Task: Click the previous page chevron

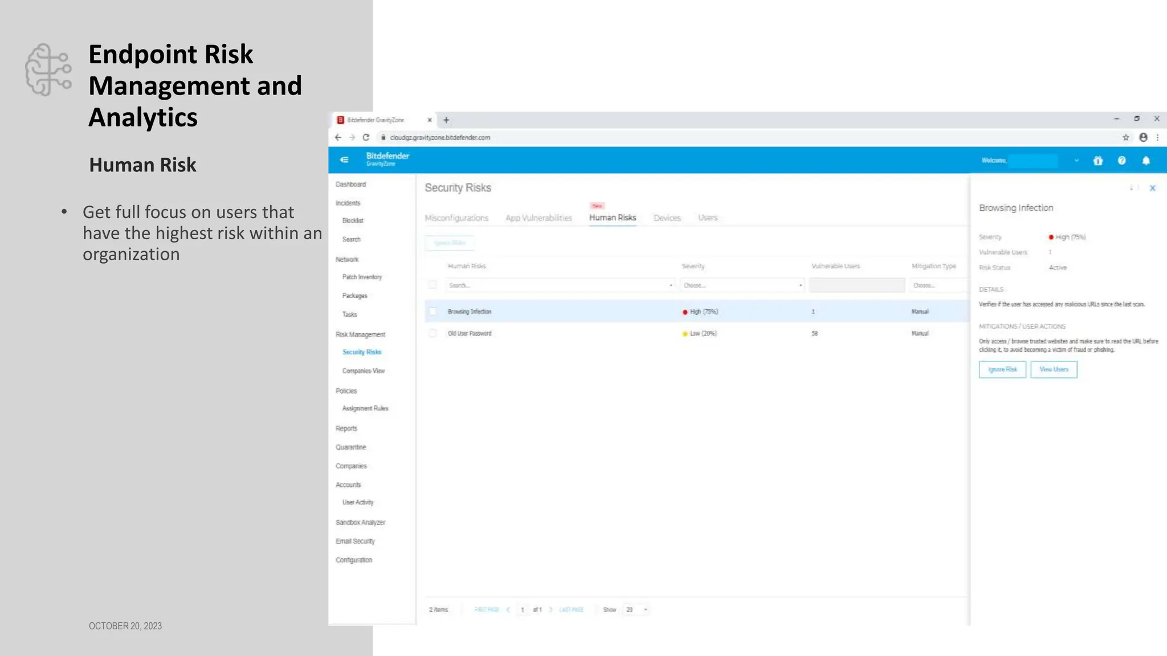Action: click(x=508, y=610)
